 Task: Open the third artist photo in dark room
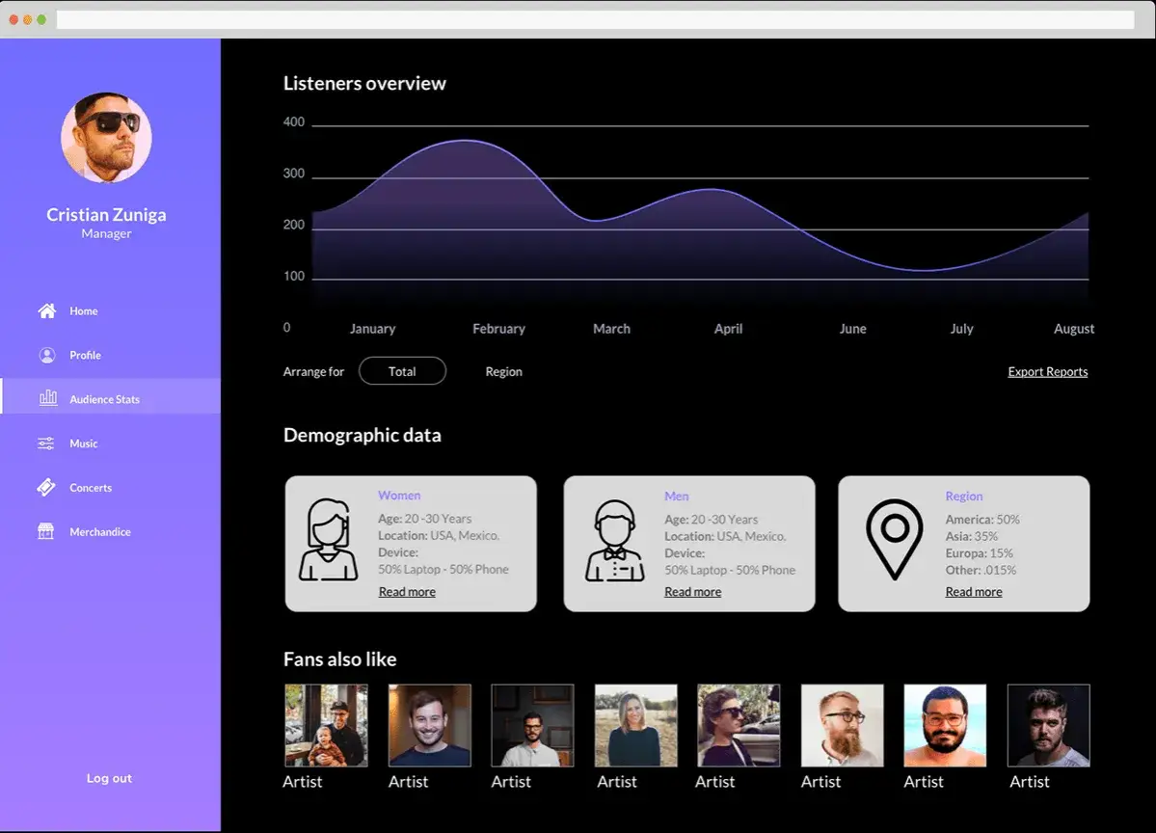[x=532, y=725]
